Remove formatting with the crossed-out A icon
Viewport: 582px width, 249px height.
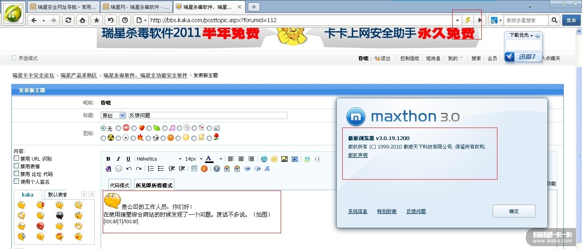click(108, 169)
